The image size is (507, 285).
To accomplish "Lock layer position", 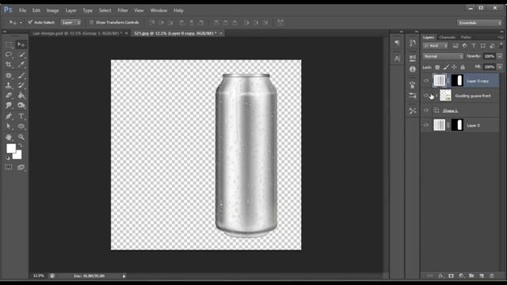I will [x=454, y=67].
